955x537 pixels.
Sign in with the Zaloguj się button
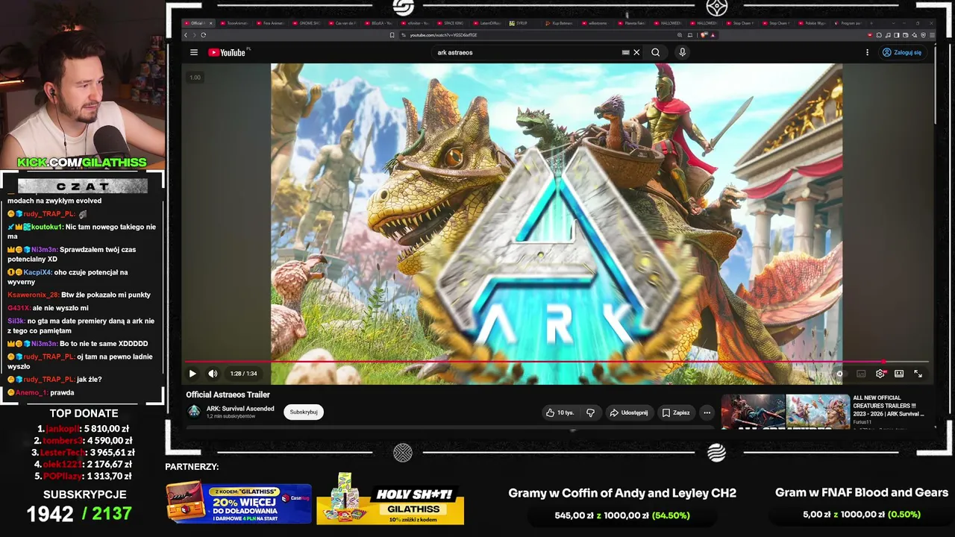[x=901, y=52]
